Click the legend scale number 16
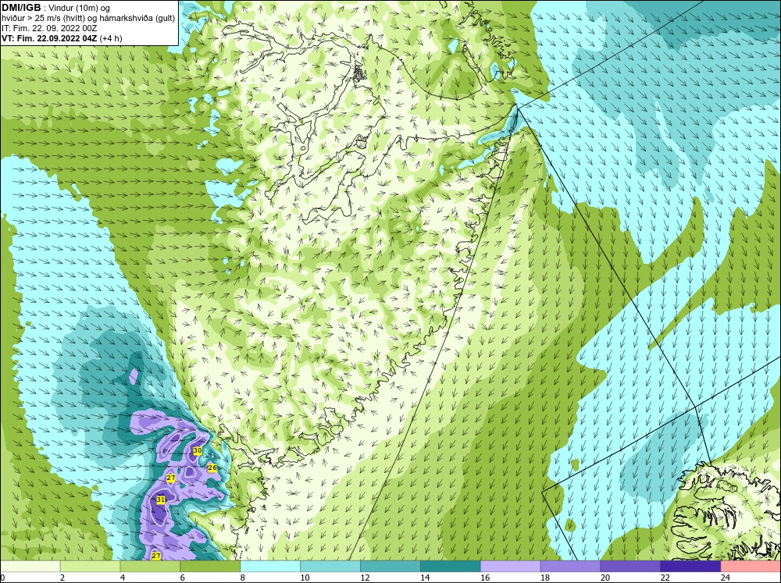This screenshot has height=583, width=781. tap(485, 578)
